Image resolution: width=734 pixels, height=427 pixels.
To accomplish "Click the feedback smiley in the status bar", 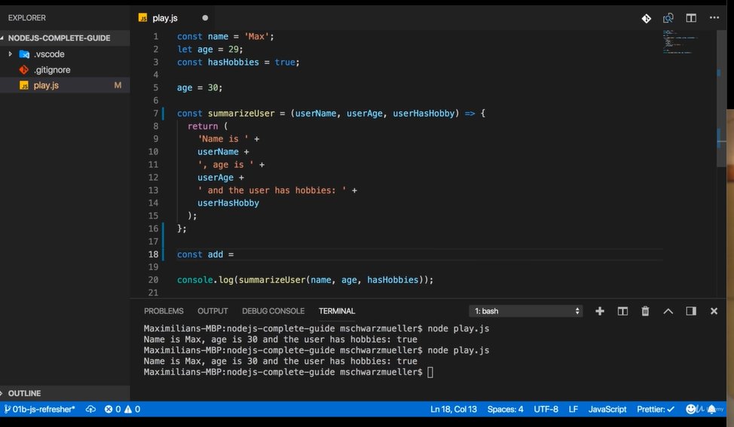I will coord(690,409).
